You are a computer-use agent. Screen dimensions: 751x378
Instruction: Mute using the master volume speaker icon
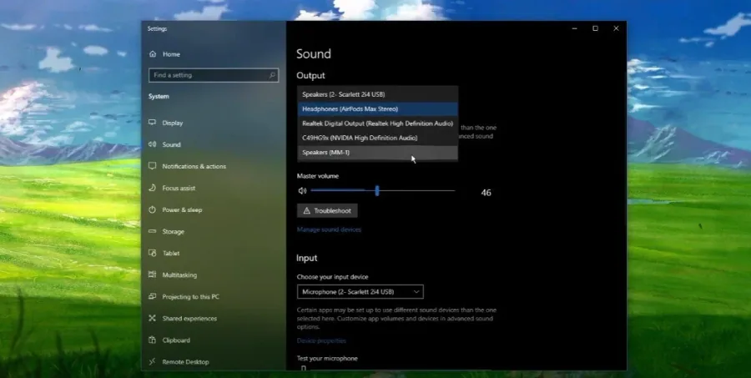tap(302, 191)
